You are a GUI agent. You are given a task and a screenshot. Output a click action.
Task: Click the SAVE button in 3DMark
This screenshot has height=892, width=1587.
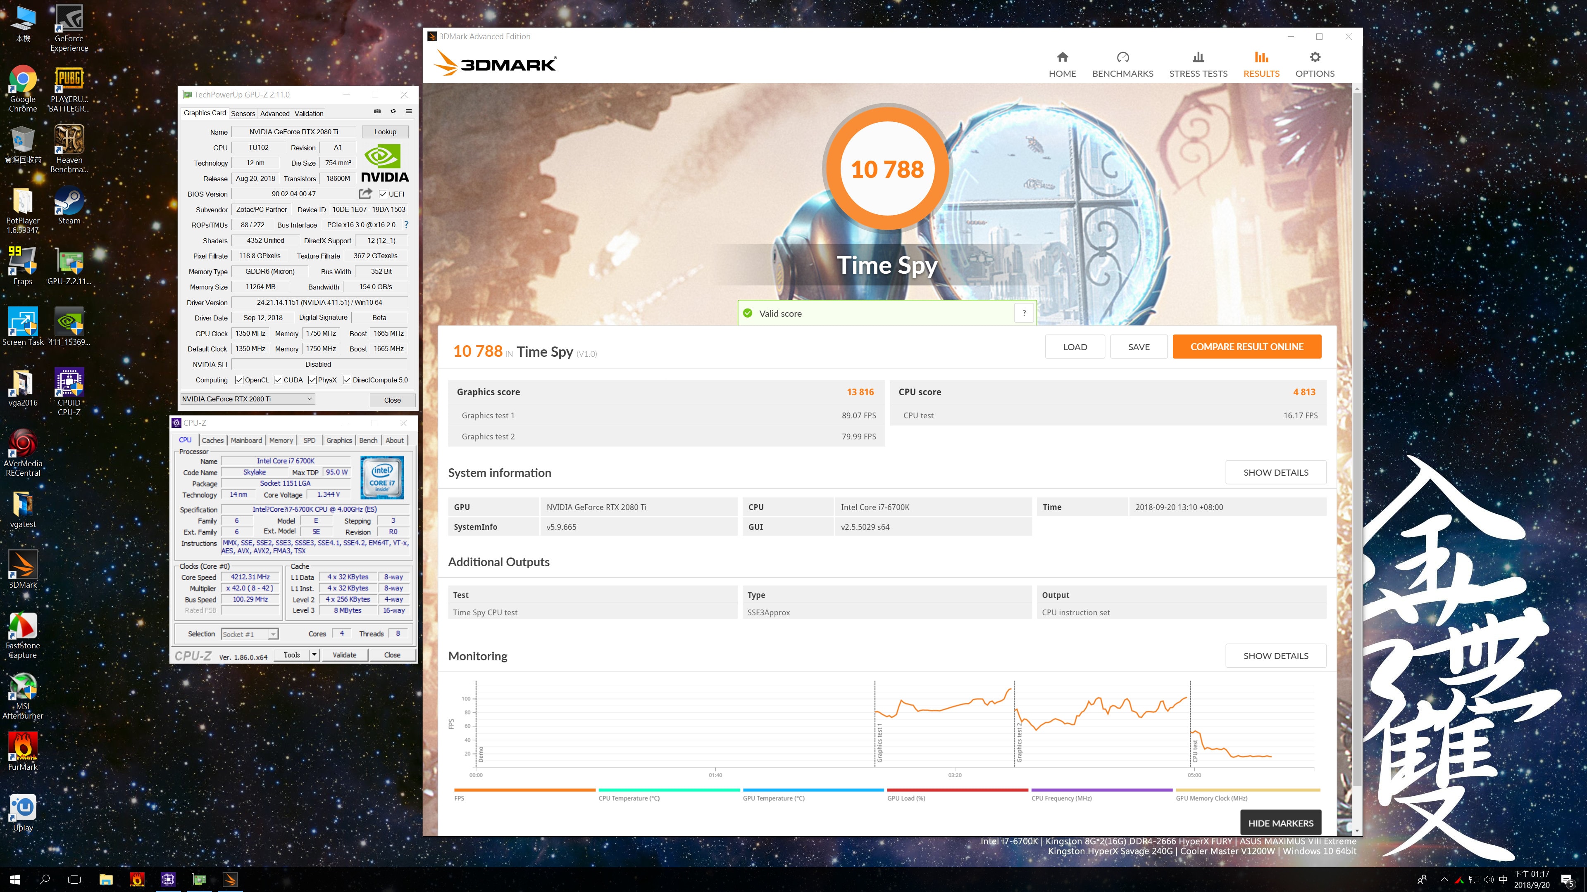[1139, 346]
